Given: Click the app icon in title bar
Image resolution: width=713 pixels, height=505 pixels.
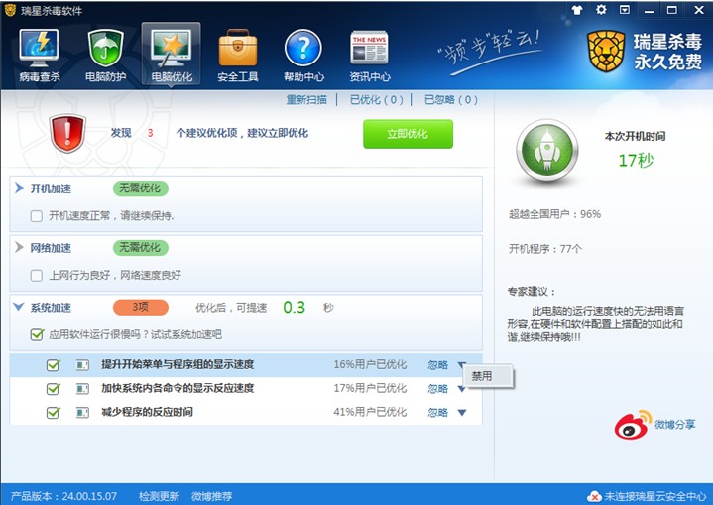Looking at the screenshot, I should [x=10, y=10].
